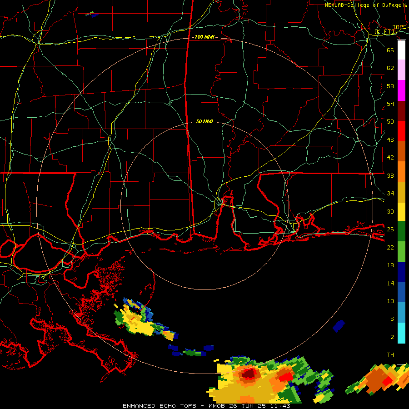The image size is (409, 409).
Task: Click the 10 legend value
Action: pos(390,301)
